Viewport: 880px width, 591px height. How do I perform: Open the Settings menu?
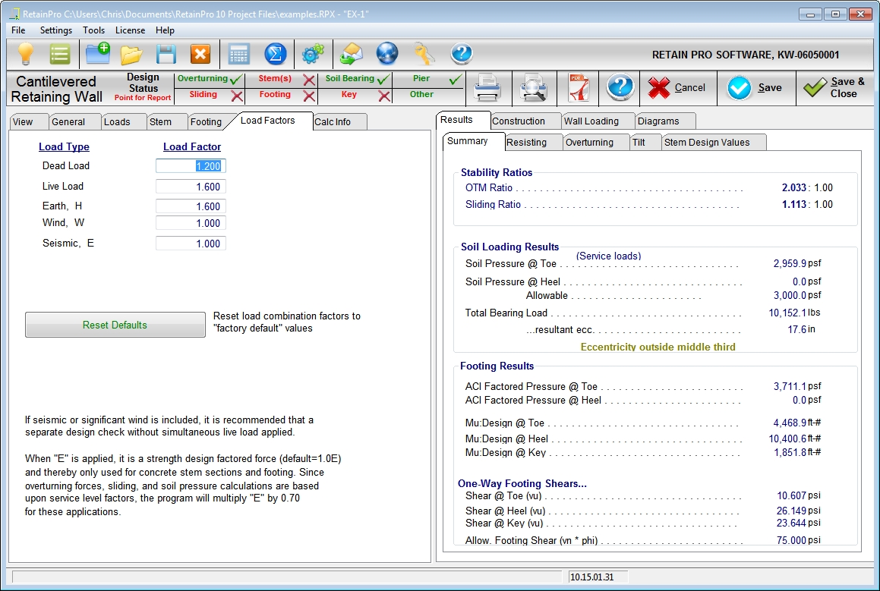[56, 30]
